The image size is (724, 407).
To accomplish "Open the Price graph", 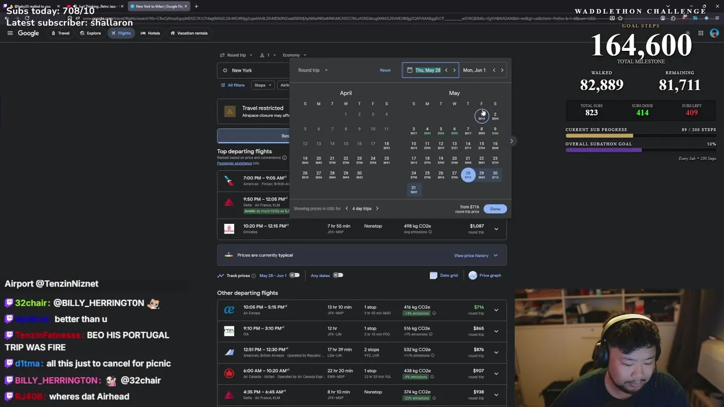I will 485,275.
